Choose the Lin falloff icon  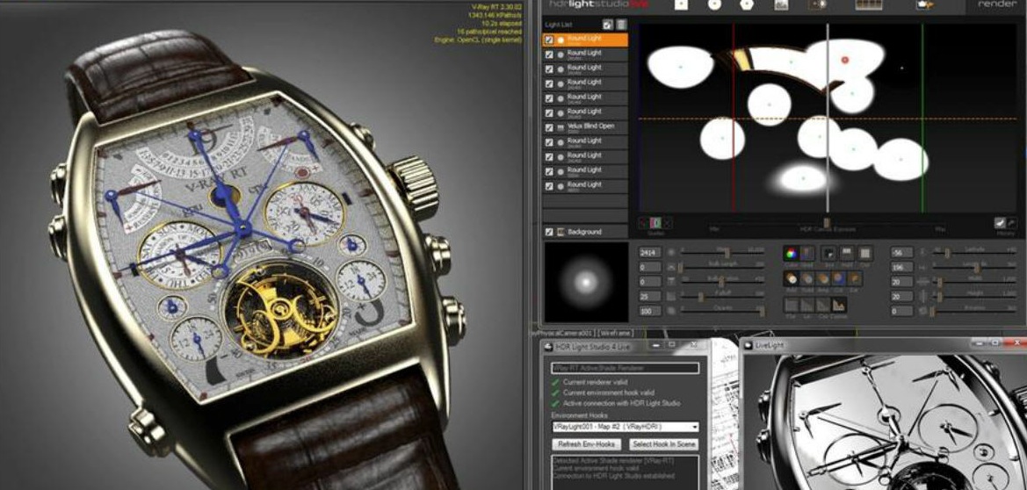pyautogui.click(x=806, y=305)
